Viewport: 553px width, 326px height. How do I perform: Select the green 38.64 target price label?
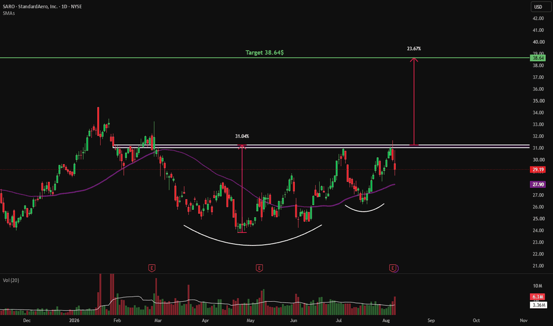[x=538, y=58]
